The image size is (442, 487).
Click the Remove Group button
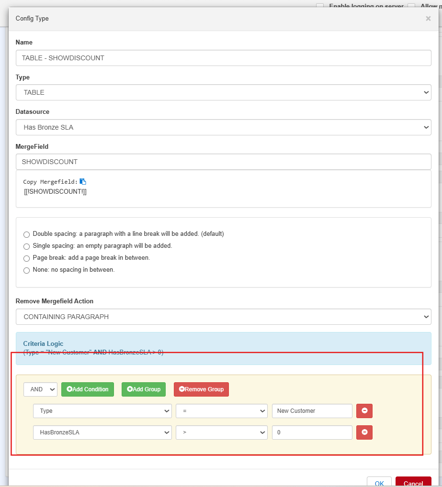[202, 389]
